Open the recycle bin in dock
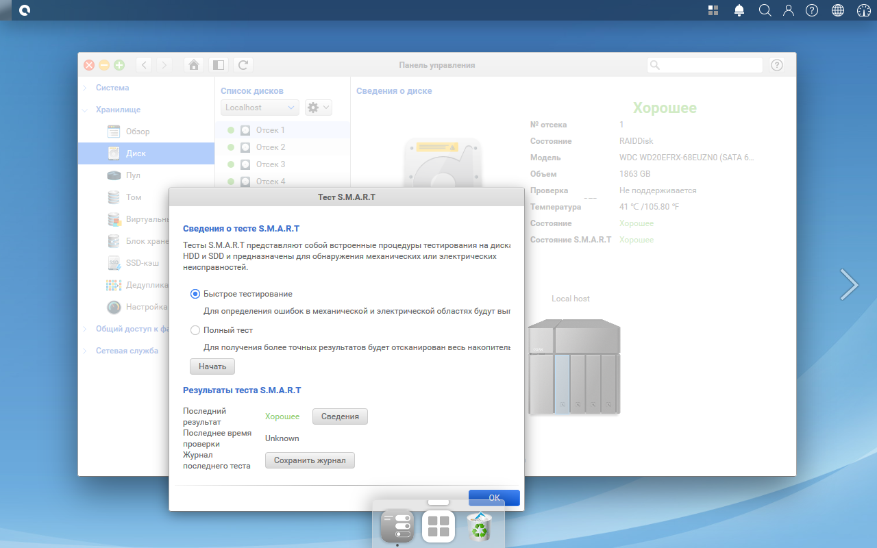Screen dimensions: 877x548 click(480, 526)
